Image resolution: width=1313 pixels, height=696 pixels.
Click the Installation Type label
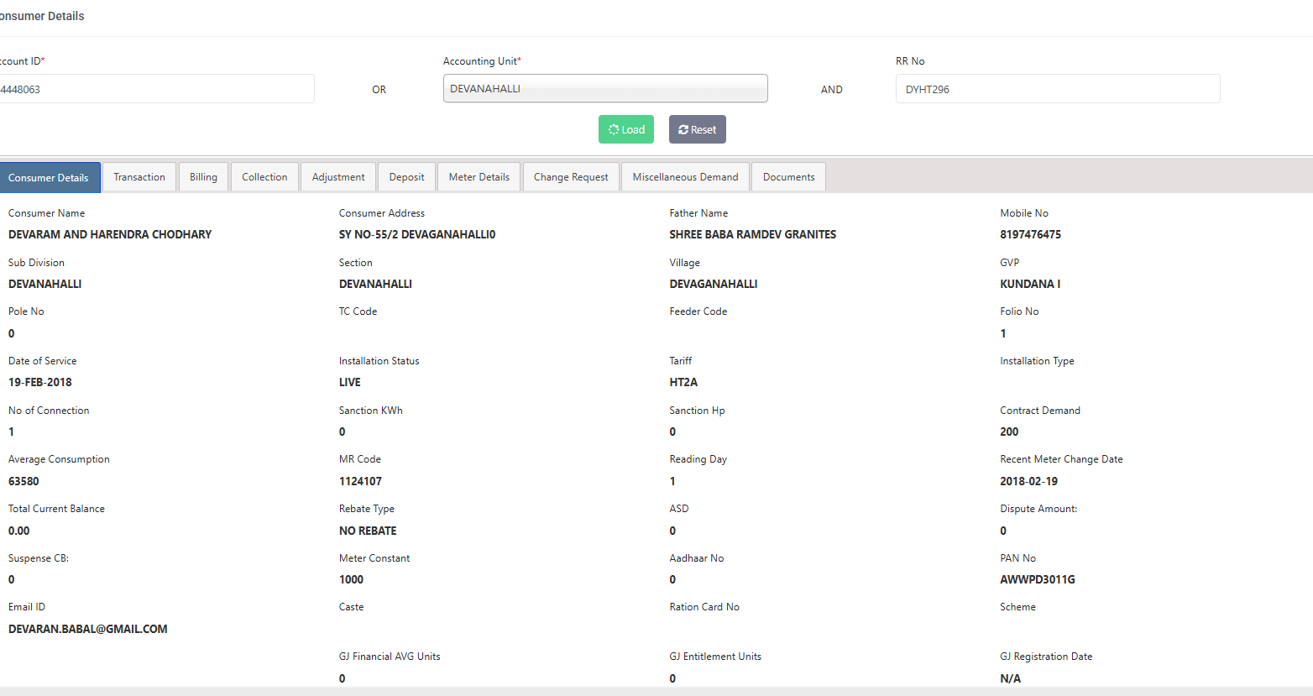click(x=1037, y=361)
